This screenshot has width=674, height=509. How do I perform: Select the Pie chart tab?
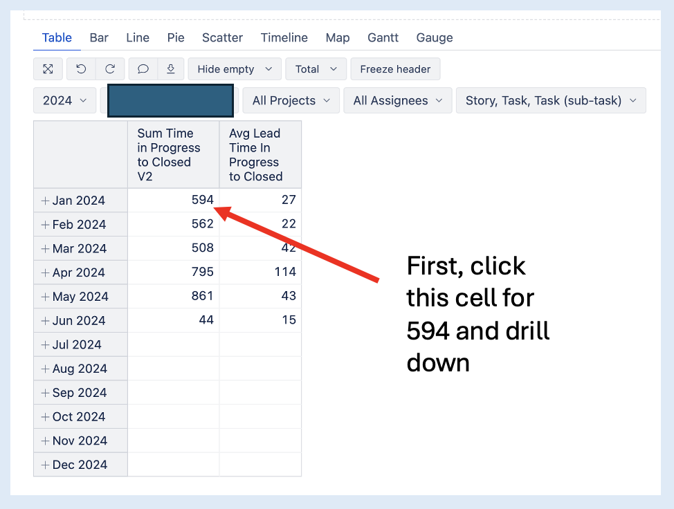pos(176,38)
